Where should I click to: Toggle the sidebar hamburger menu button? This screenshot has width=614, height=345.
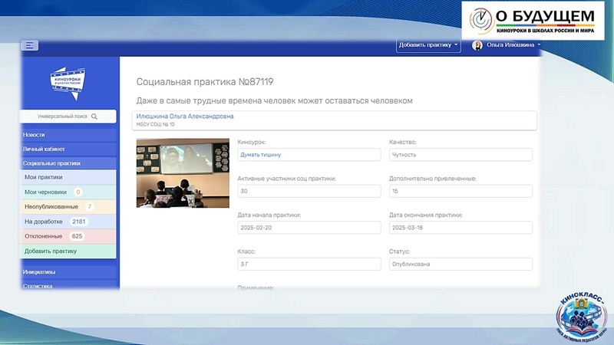29,45
